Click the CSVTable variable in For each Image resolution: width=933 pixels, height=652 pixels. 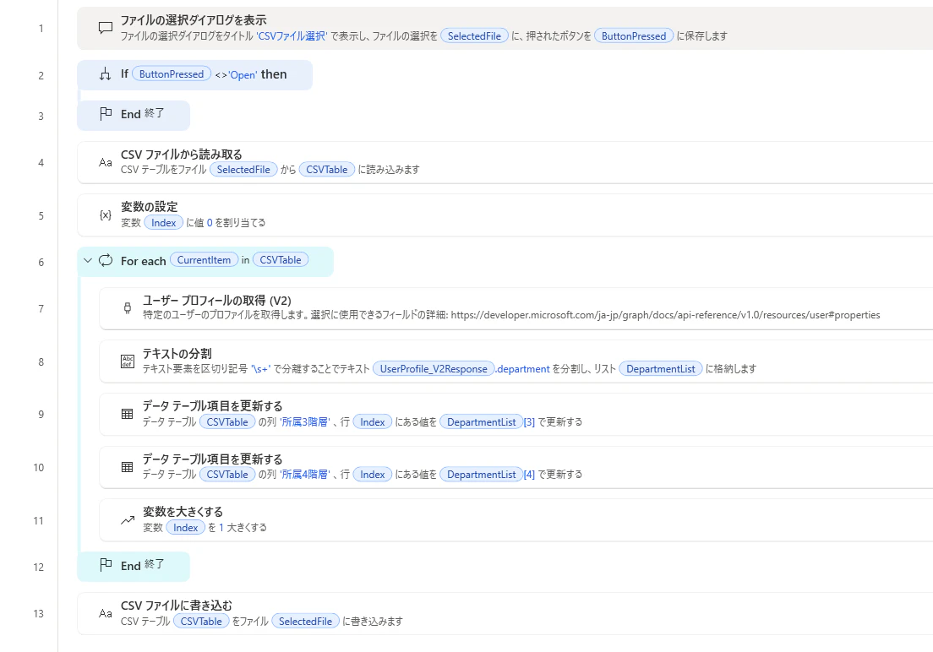click(x=281, y=260)
